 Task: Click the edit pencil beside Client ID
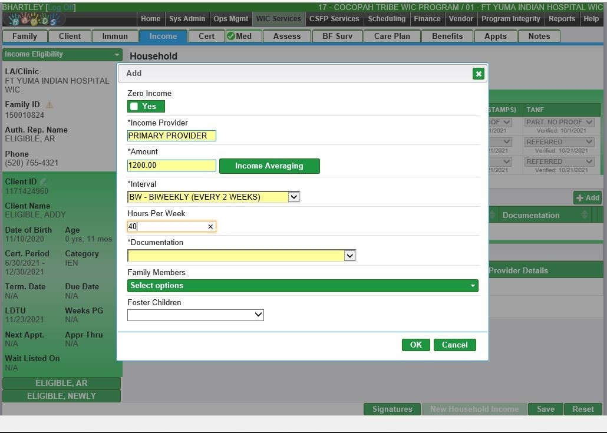[x=44, y=182]
